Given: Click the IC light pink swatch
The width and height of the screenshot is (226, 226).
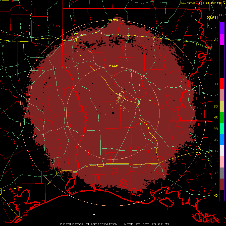Looking at the screenshot, I should pyautogui.click(x=222, y=162).
